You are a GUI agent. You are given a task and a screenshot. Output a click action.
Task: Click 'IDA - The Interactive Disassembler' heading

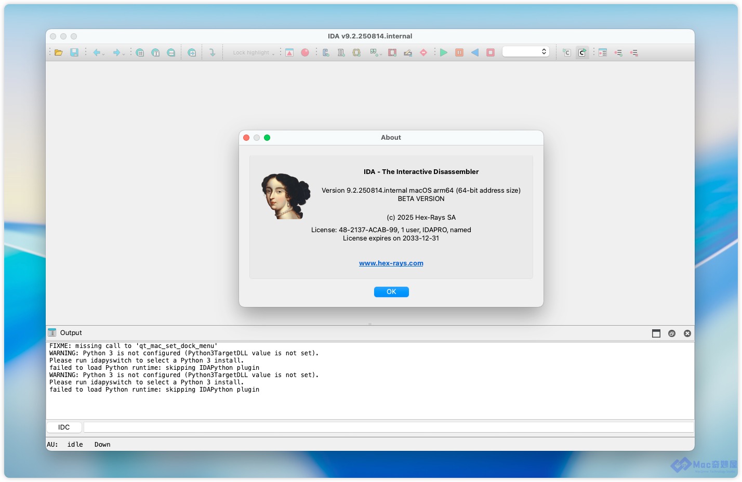click(421, 172)
